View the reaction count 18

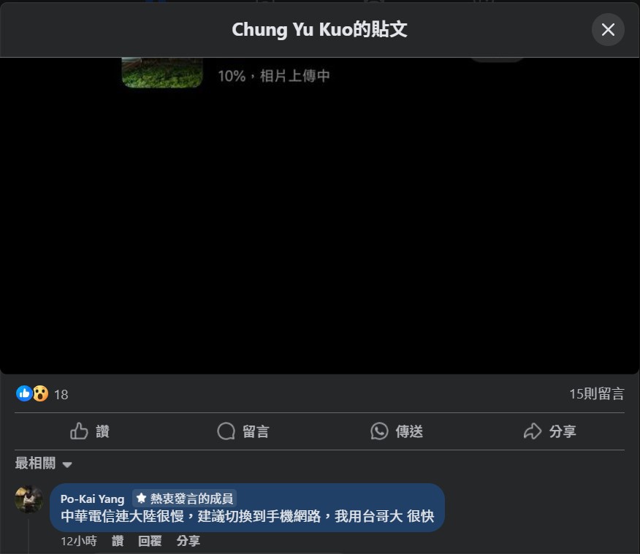(61, 394)
